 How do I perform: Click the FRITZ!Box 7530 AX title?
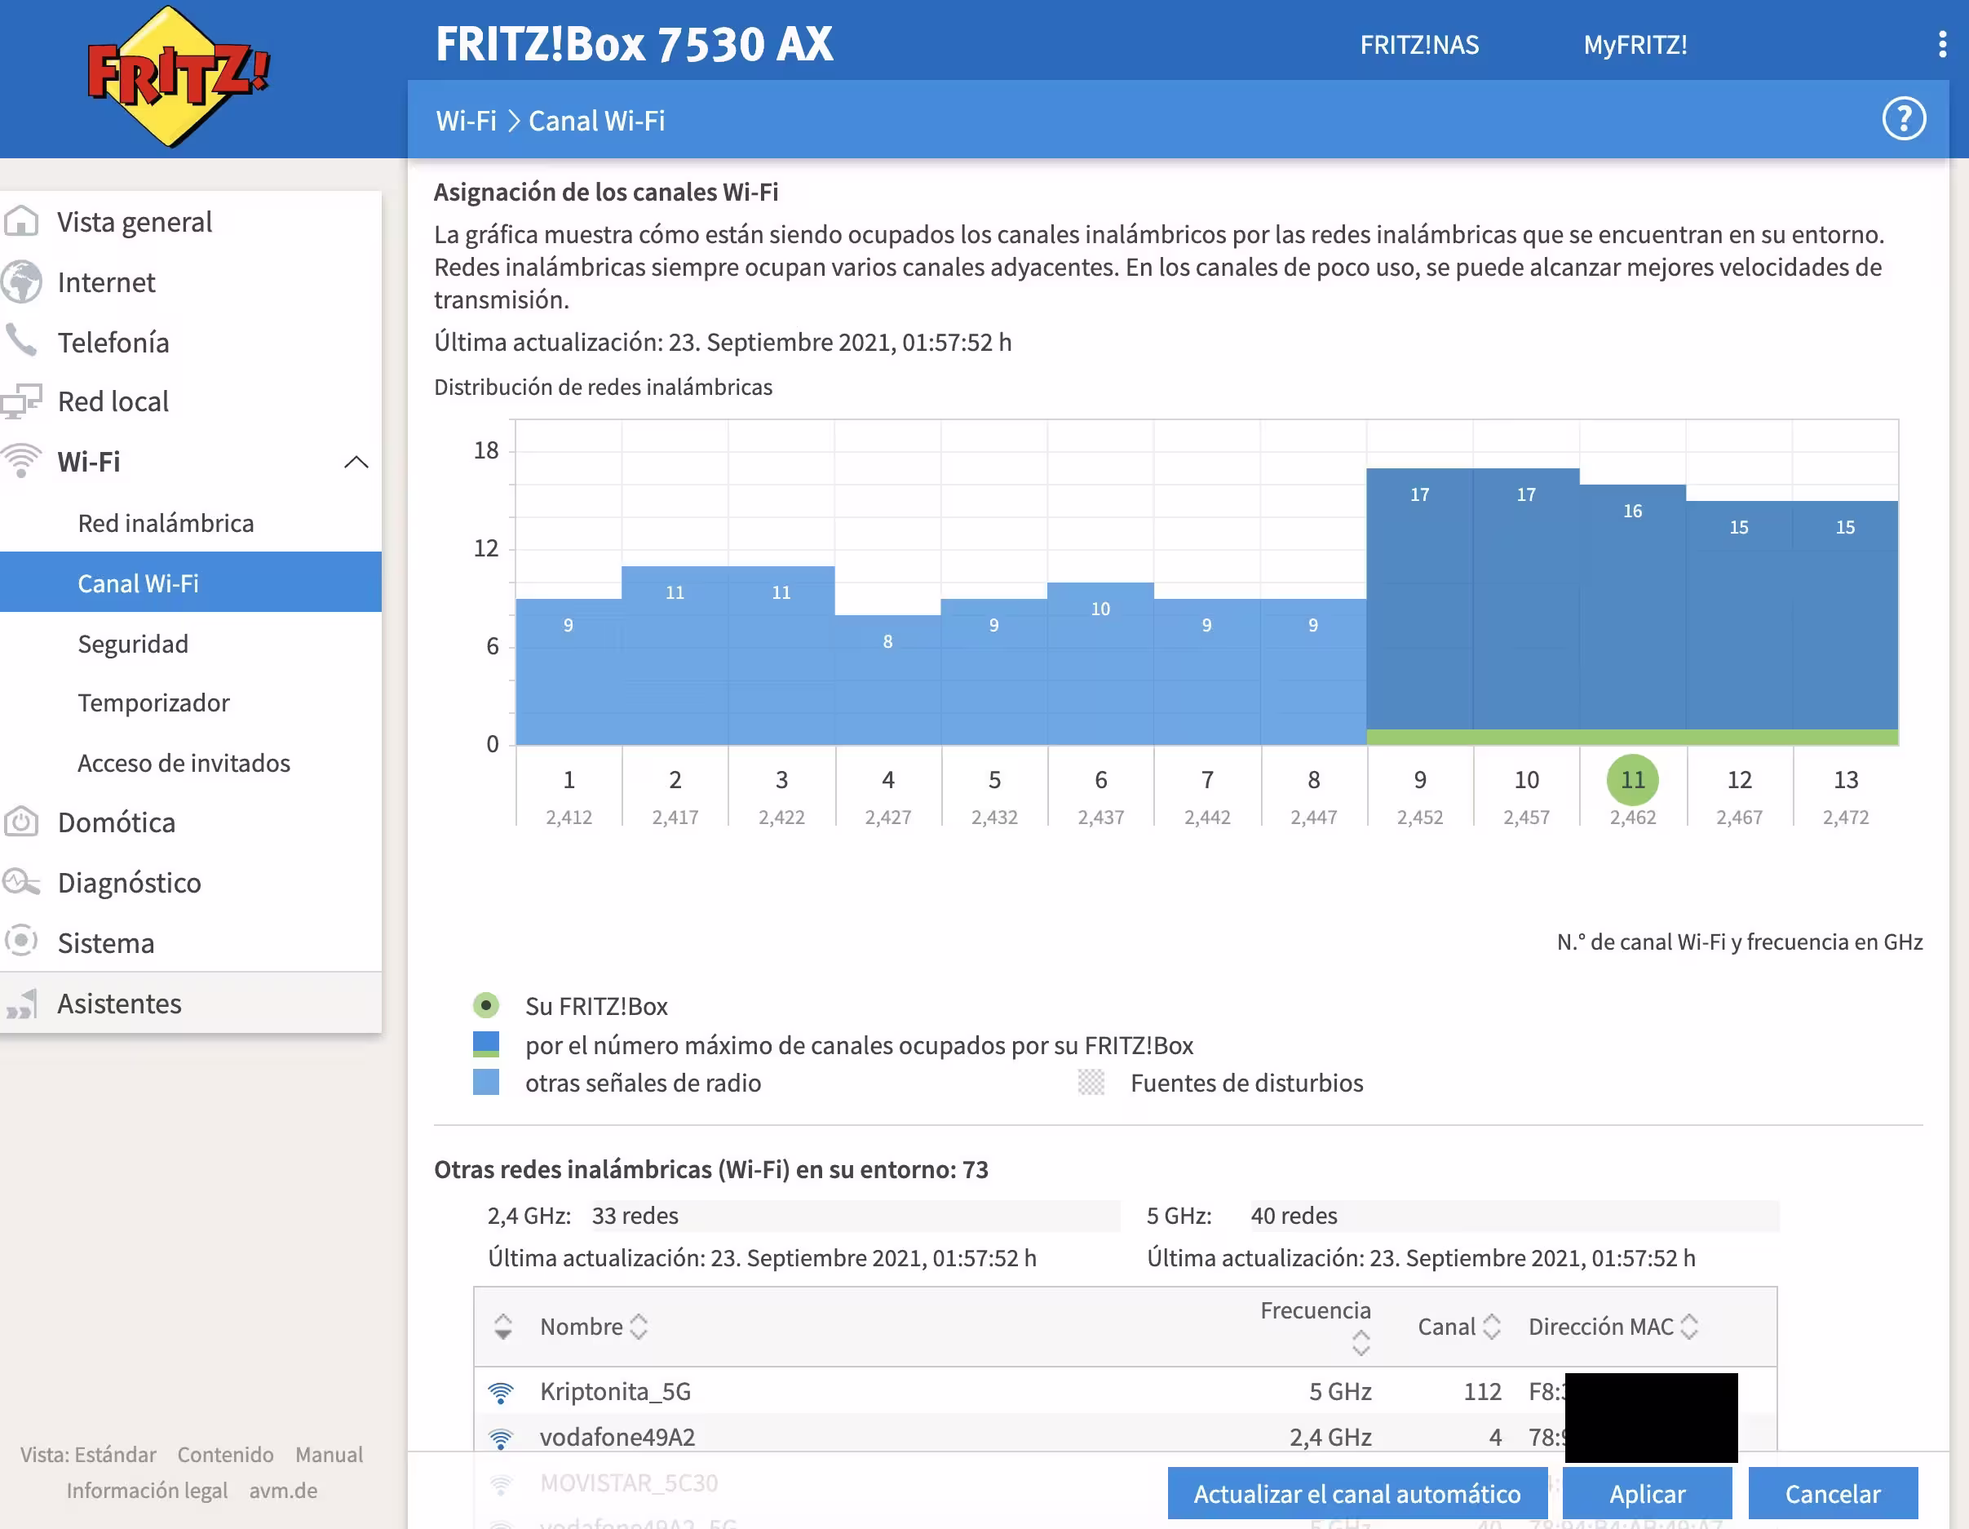634,44
